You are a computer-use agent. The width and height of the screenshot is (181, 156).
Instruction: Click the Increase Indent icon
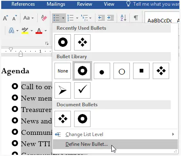pos(111,18)
